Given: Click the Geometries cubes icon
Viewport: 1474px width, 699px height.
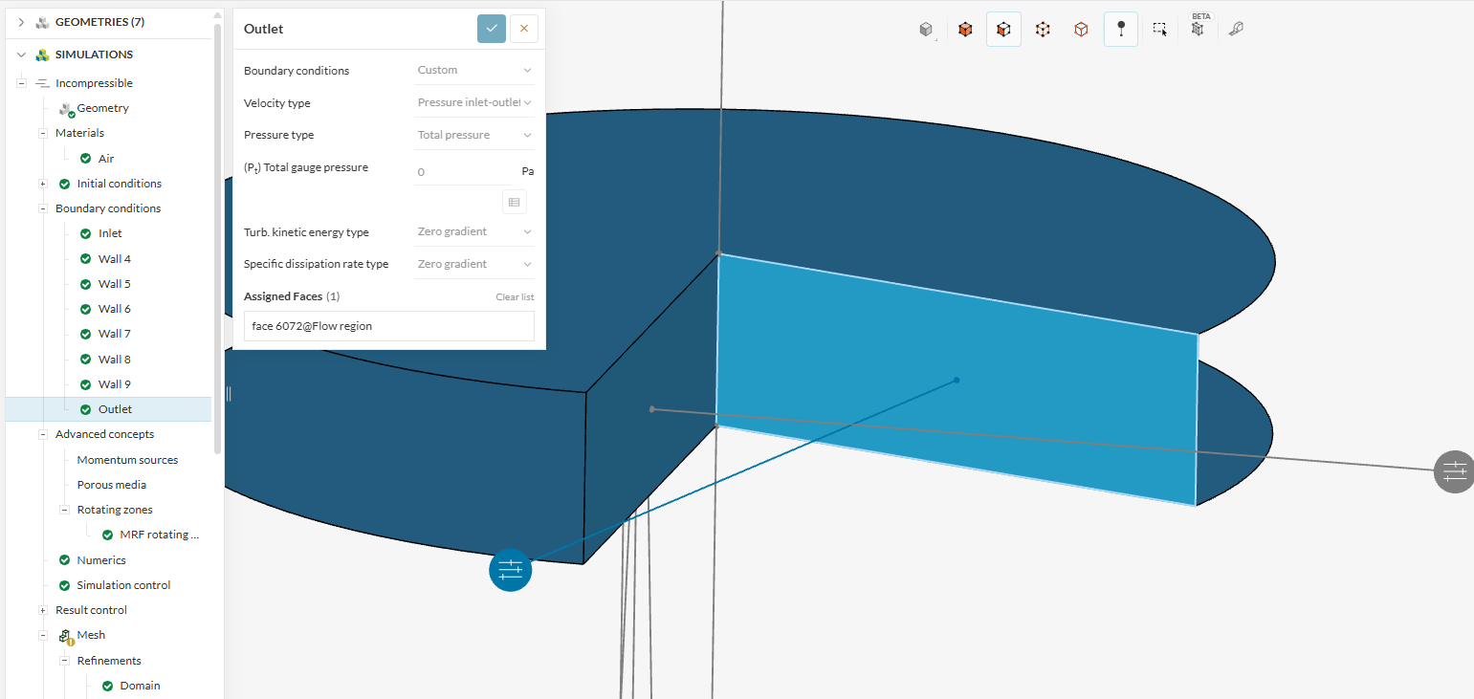Looking at the screenshot, I should tap(42, 22).
